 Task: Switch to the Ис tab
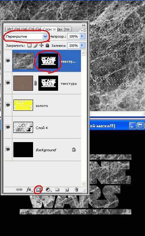[x=10, y=29]
